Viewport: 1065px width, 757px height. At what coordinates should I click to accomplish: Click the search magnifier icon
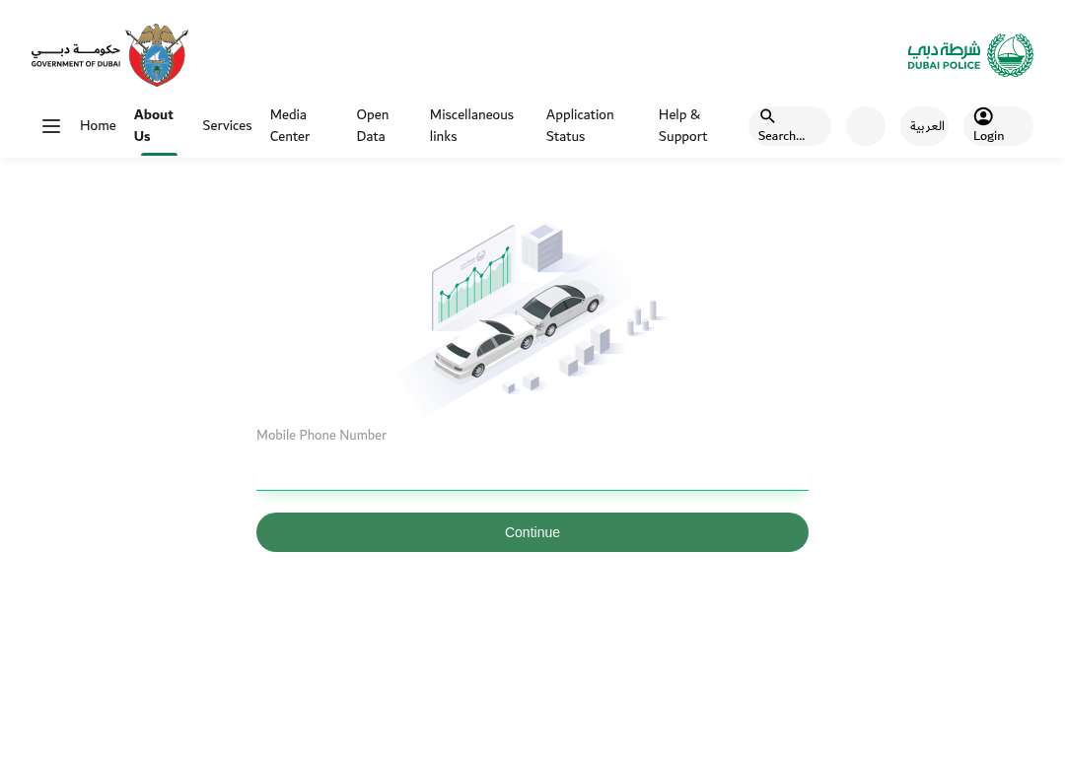pyautogui.click(x=767, y=116)
